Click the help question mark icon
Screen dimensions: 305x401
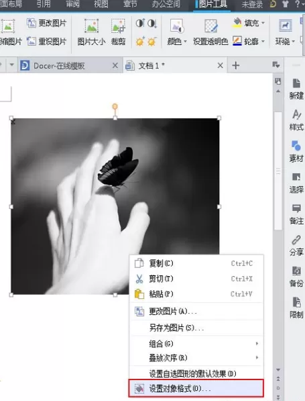tap(298, 4)
